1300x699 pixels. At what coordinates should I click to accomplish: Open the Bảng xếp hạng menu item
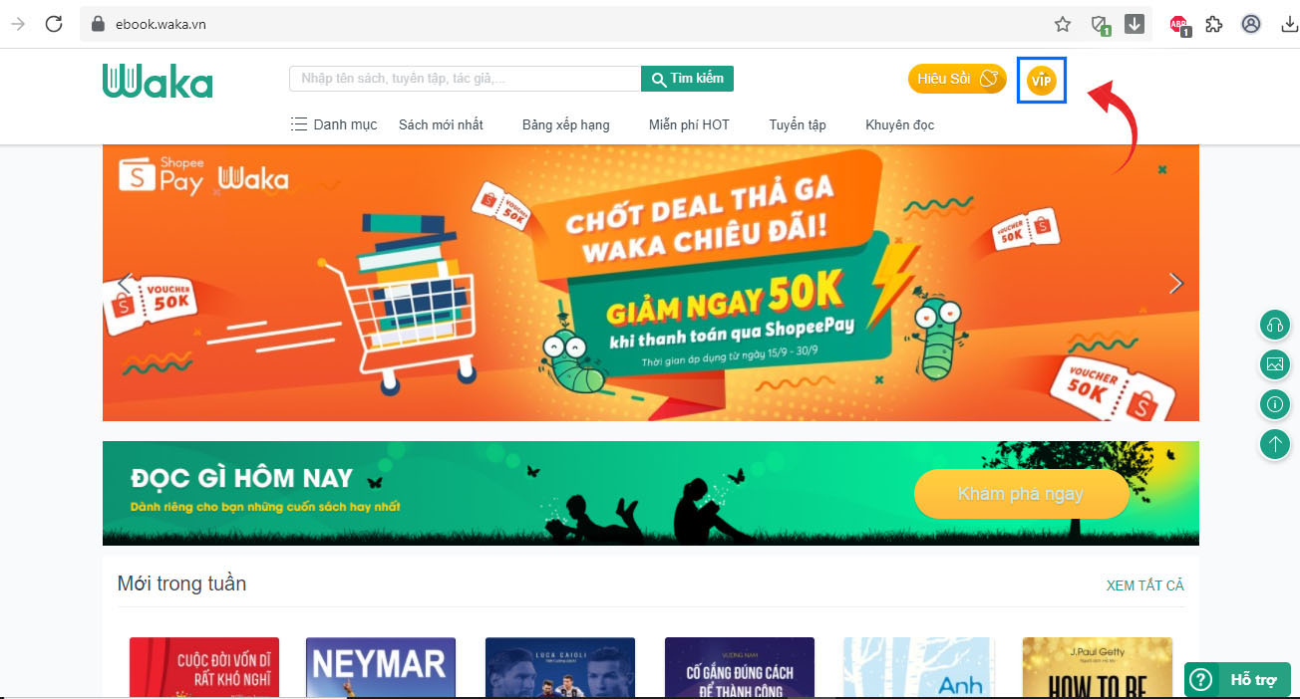565,124
